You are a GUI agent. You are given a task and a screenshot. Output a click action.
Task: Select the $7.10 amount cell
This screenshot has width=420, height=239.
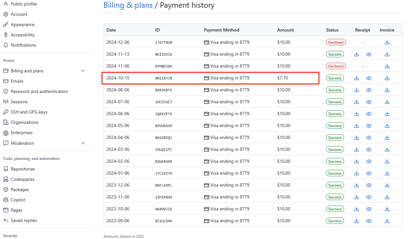click(x=283, y=78)
